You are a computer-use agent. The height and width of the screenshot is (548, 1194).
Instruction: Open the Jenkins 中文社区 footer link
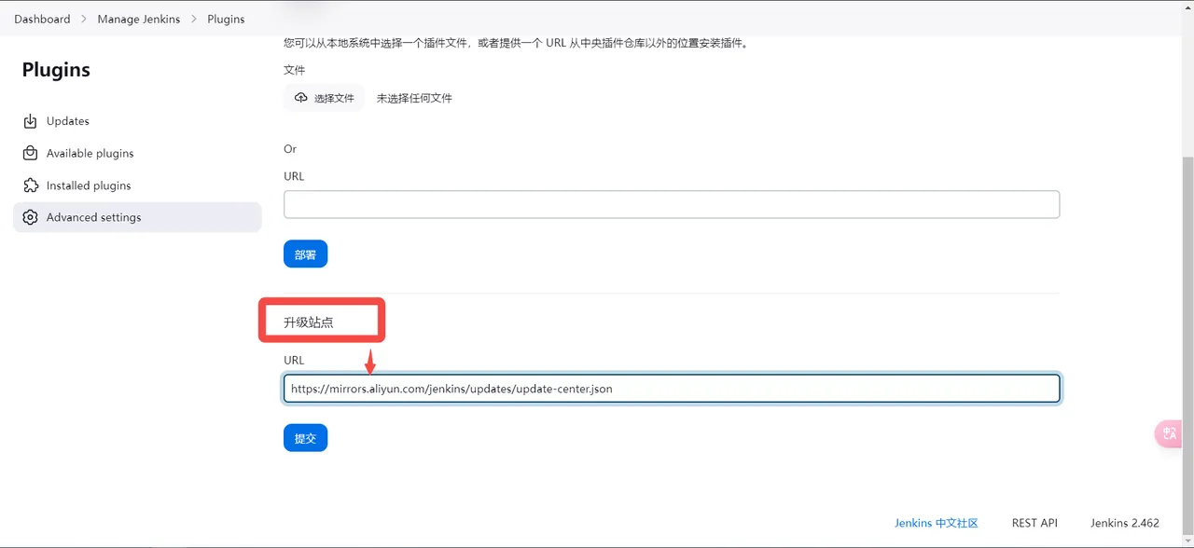coord(936,523)
